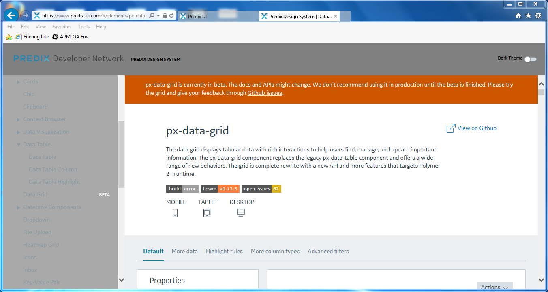Image resolution: width=548 pixels, height=292 pixels.
Task: Click the search magnifier in address bar
Action: point(152,16)
